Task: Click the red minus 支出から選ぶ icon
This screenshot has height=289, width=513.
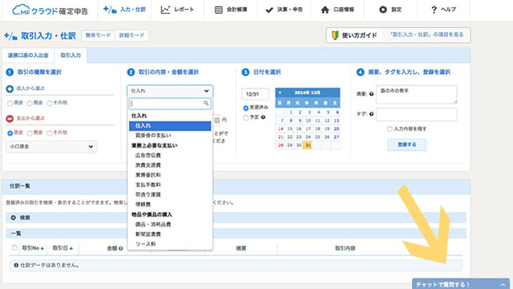Action: click(x=10, y=118)
